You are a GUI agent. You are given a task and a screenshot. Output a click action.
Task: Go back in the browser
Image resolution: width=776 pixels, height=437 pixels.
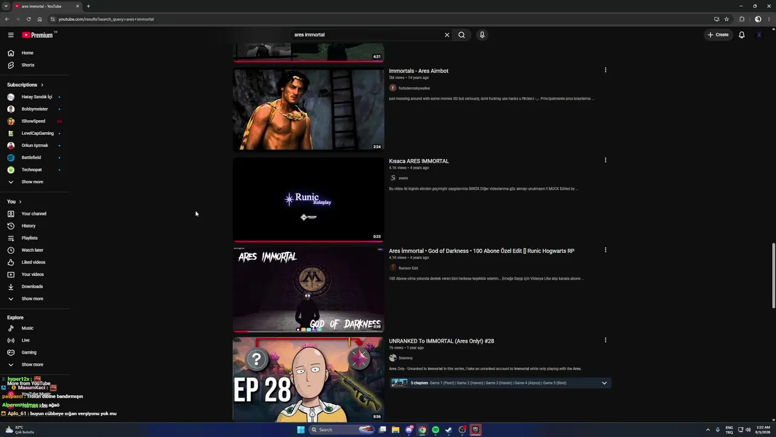tap(7, 19)
